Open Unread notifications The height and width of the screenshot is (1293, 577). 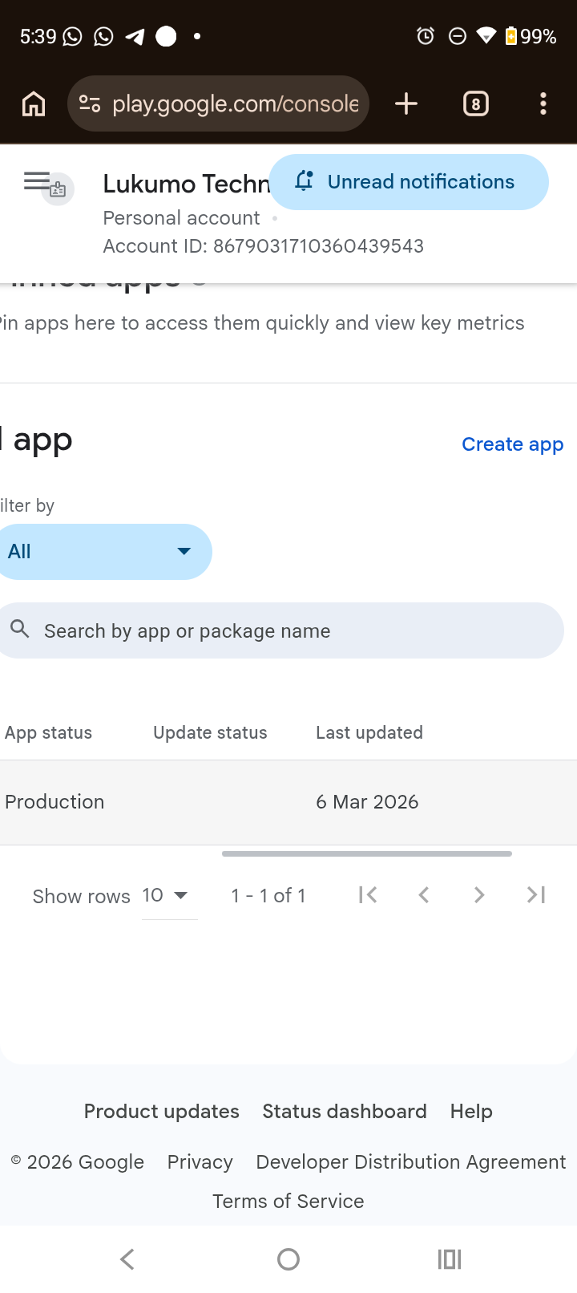tap(409, 182)
